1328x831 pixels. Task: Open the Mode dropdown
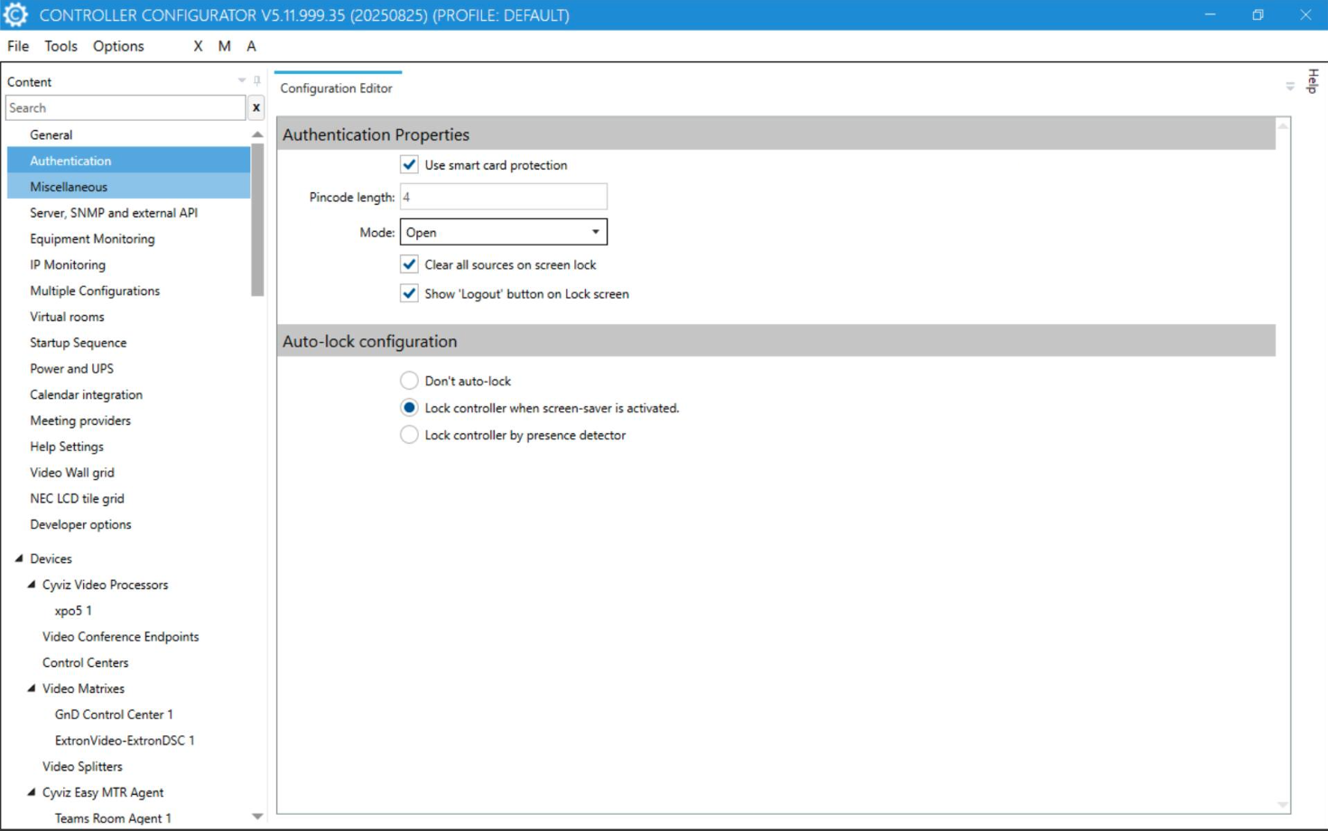(x=503, y=232)
